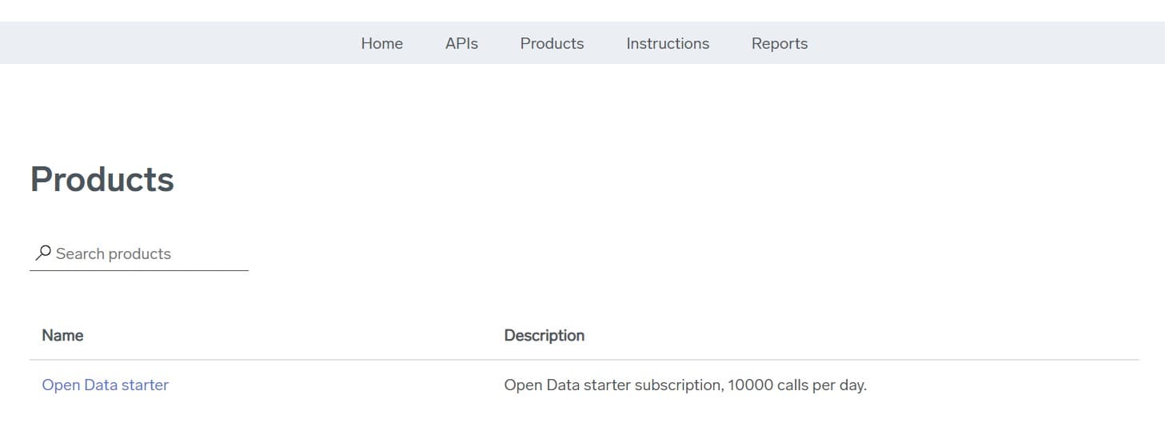Click the underline beneath the search field
1165x423 pixels.
(138, 270)
